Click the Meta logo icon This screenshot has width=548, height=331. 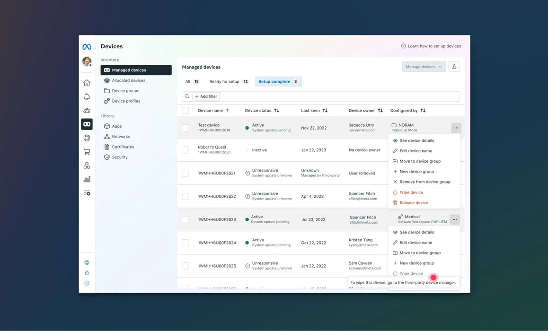point(87,47)
